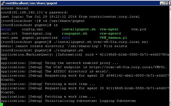Click the VRM_daemon.pl filename

point(113,38)
